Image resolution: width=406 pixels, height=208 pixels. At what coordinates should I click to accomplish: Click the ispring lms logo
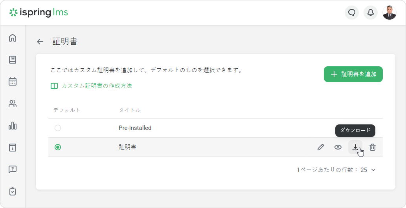(39, 13)
